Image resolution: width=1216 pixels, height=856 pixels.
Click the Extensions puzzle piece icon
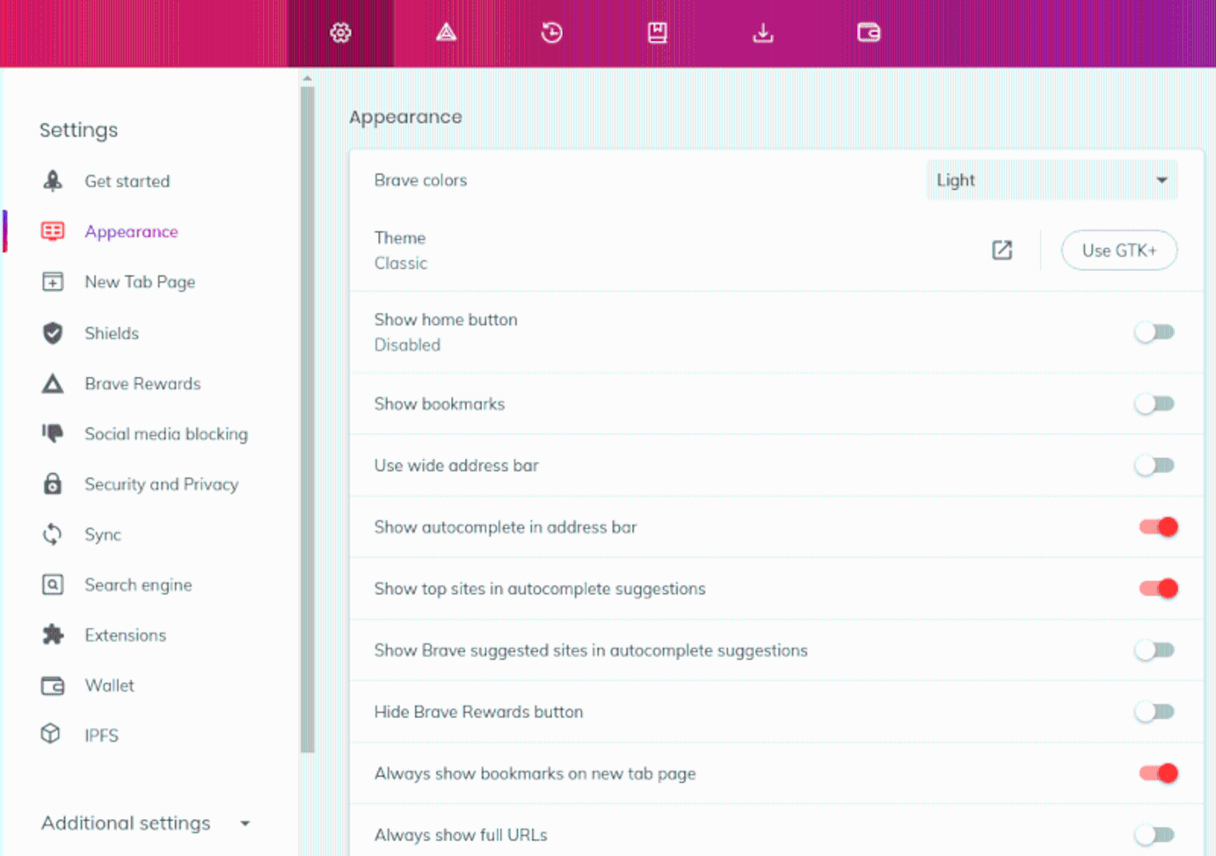click(53, 635)
